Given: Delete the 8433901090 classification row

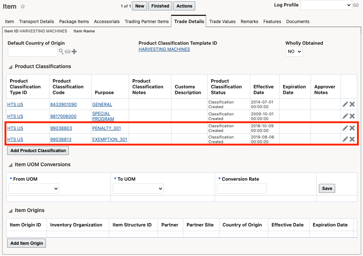Looking at the screenshot, I should tap(352, 104).
